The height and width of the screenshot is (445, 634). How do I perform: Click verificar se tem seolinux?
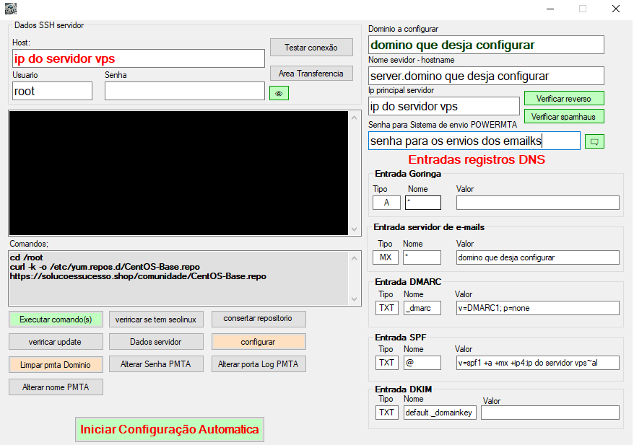click(156, 319)
